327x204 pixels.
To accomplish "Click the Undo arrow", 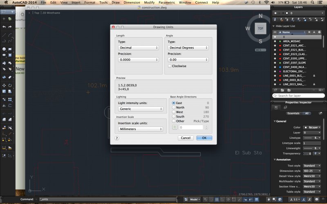I will 4,27.
